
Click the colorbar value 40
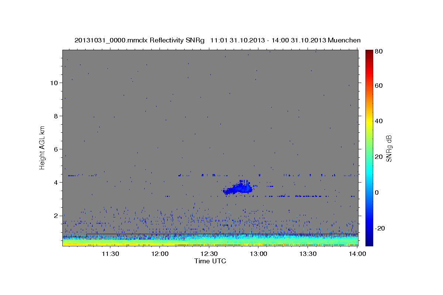coord(378,121)
